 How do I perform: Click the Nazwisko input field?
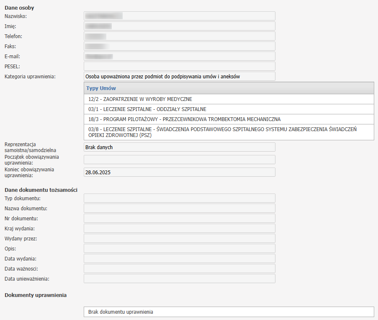point(180,16)
